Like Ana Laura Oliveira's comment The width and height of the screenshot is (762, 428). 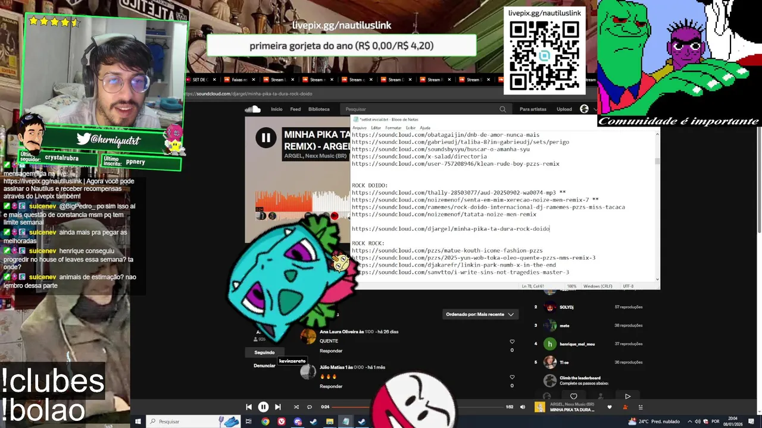[512, 342]
